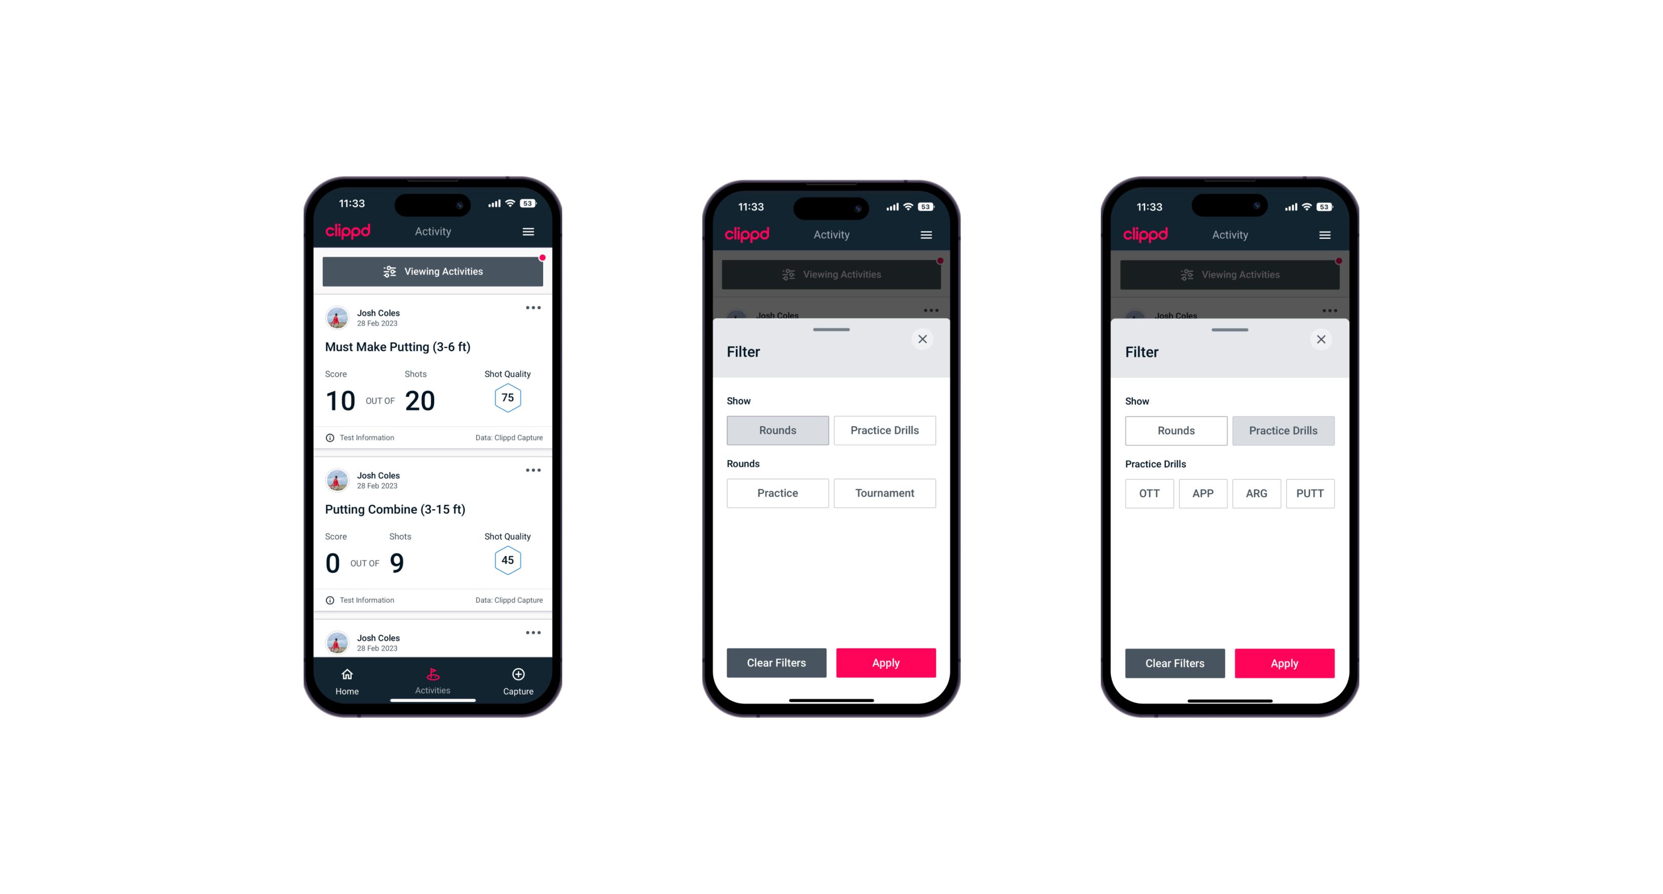Tap the Capture tab icon
The height and width of the screenshot is (894, 1663).
click(518, 675)
